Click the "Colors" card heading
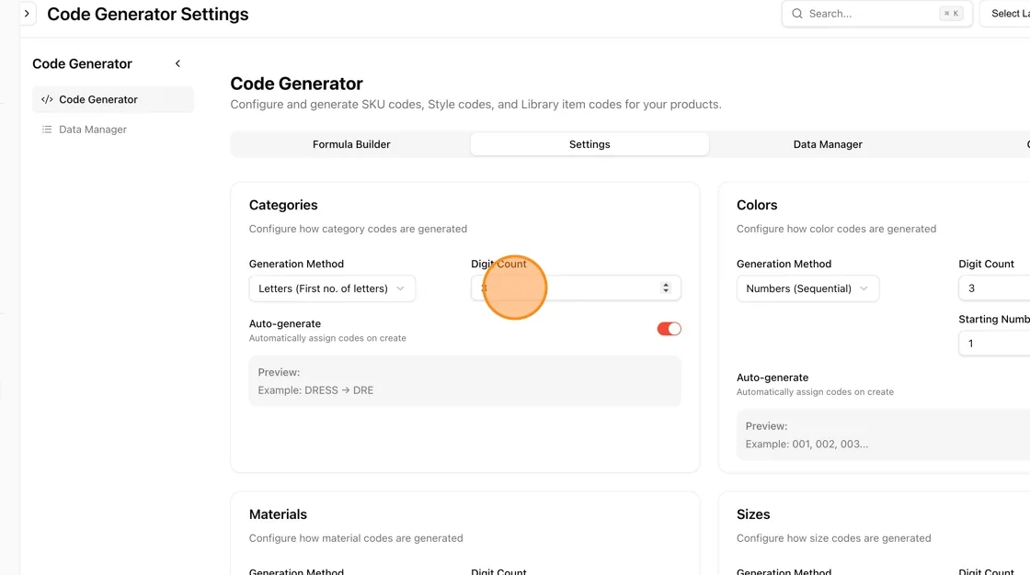1030x575 pixels. (x=757, y=206)
